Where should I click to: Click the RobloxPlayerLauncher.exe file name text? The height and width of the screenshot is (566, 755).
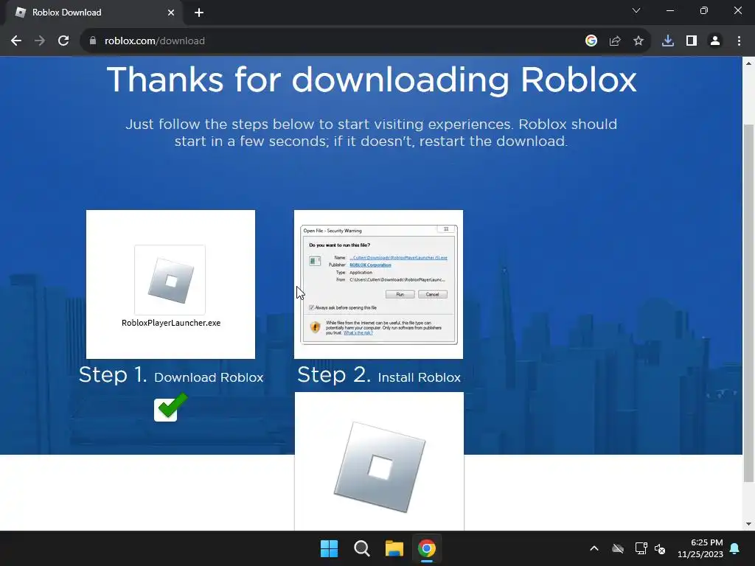171,323
